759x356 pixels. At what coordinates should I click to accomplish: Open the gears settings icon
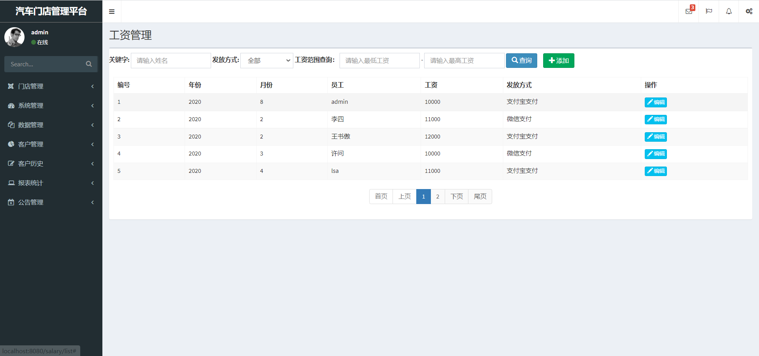(749, 11)
